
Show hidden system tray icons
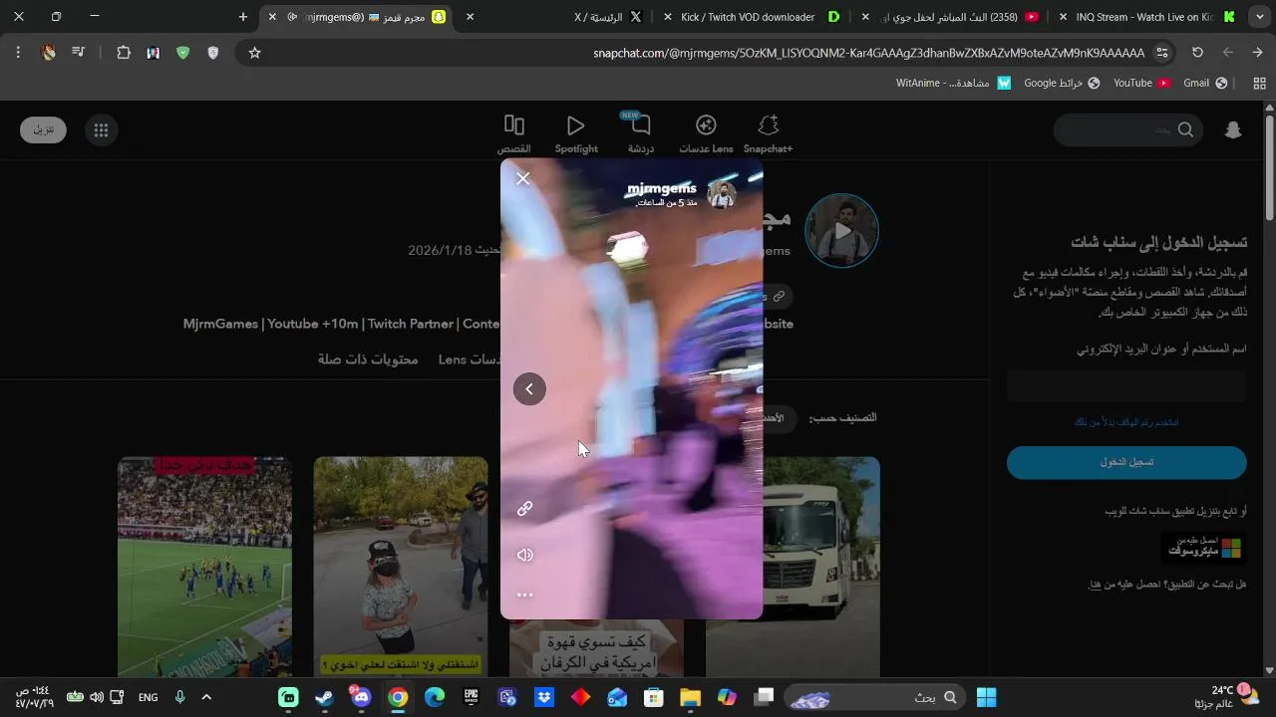[x=206, y=697]
